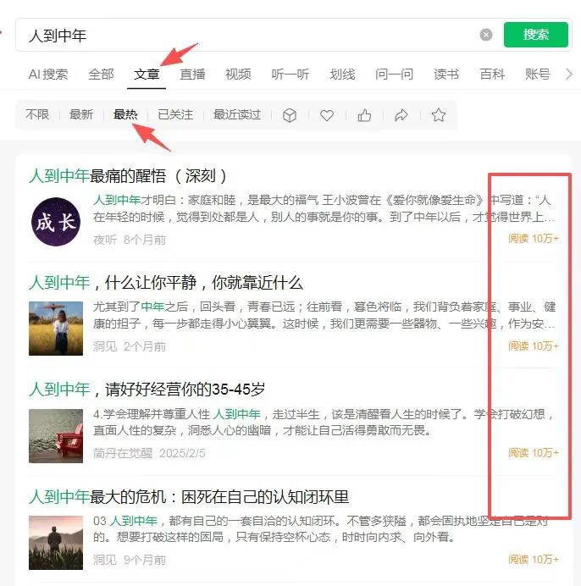Switch to the 视频 tab
This screenshot has width=581, height=586.
pyautogui.click(x=238, y=75)
